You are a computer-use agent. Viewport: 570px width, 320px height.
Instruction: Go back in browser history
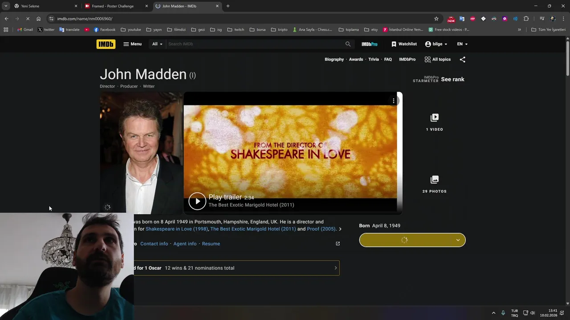coord(6,19)
